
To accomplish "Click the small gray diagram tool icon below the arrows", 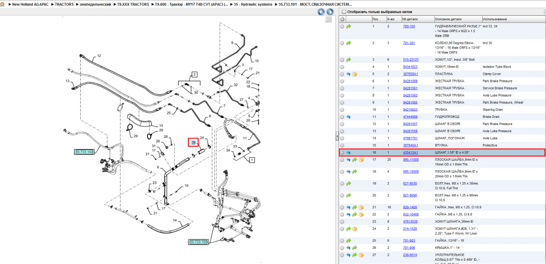I will click(329, 20).
